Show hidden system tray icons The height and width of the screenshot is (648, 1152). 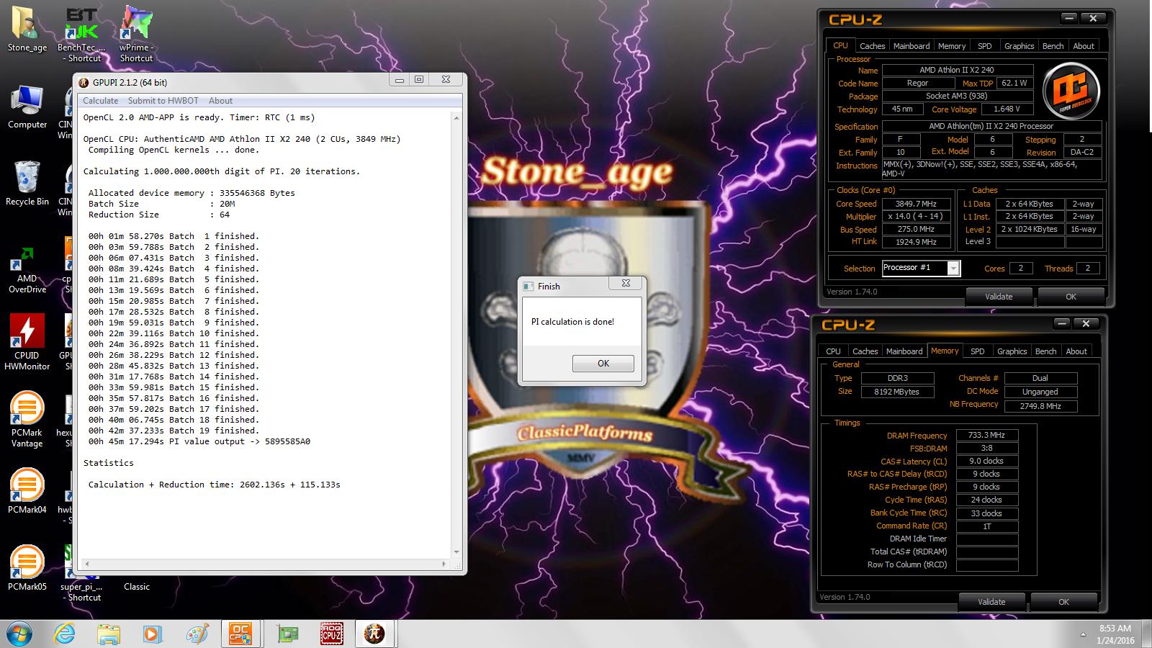(1084, 634)
